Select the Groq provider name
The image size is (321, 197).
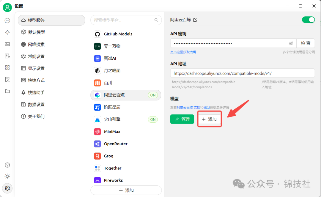point(108,156)
